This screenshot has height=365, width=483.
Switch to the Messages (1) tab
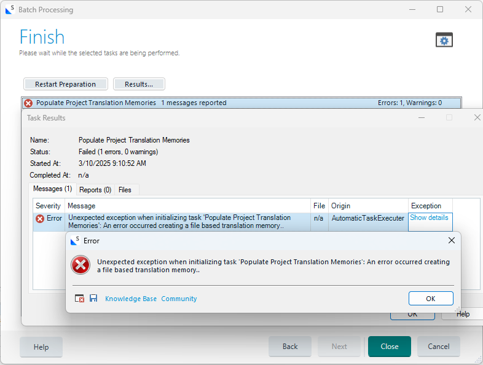(x=52, y=189)
